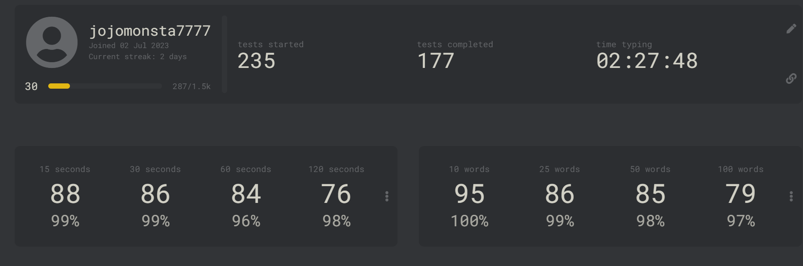Copy profile link via chain icon

click(x=791, y=79)
